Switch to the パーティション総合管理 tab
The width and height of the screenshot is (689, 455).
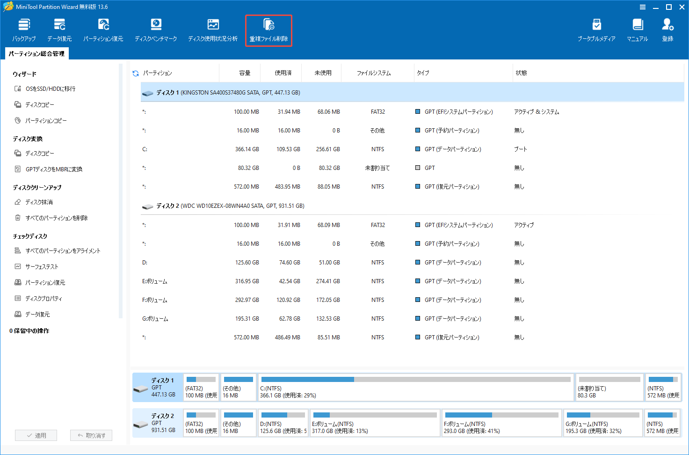(x=36, y=53)
